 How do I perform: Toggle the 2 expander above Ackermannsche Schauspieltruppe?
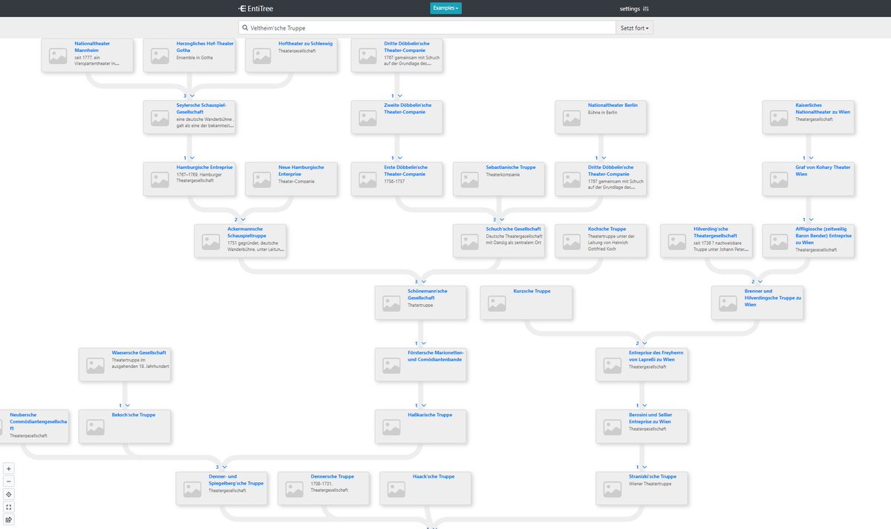(x=240, y=219)
